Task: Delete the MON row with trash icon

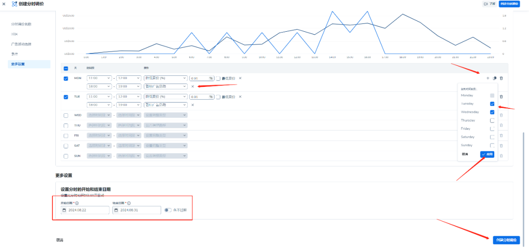Action: pyautogui.click(x=501, y=78)
